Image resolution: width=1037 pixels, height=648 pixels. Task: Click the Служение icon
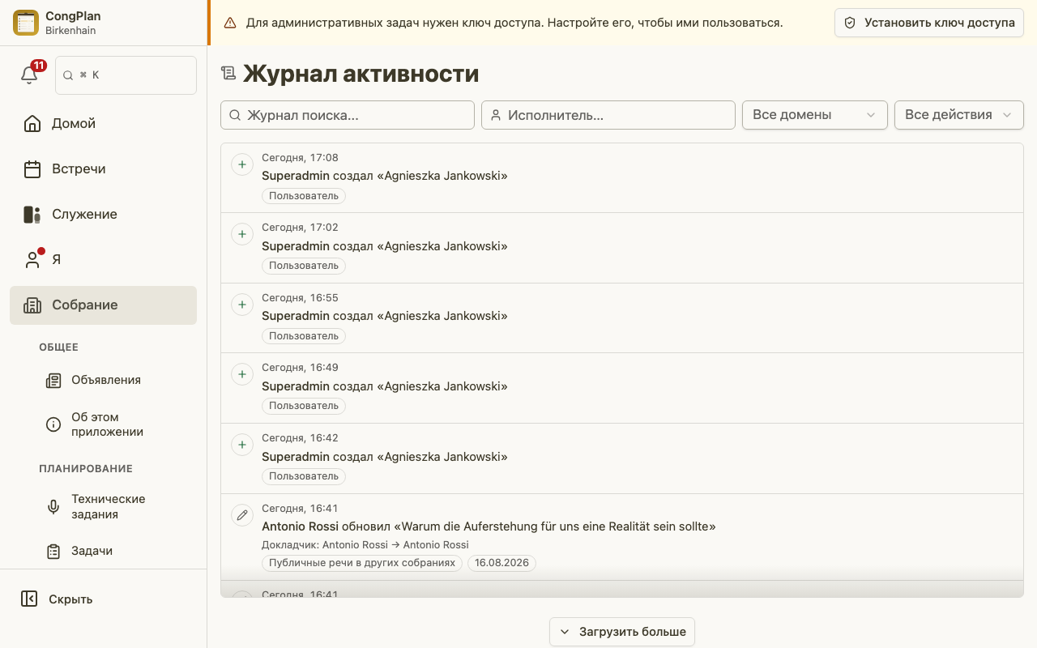(32, 214)
